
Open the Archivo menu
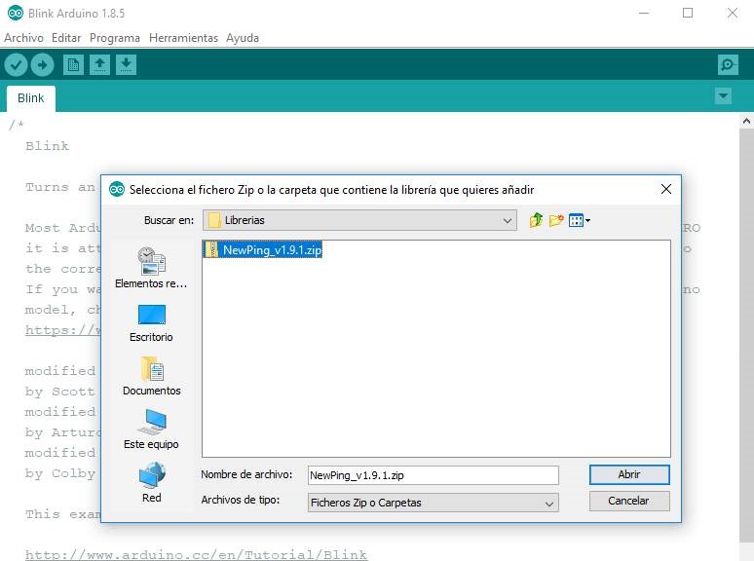(x=23, y=38)
